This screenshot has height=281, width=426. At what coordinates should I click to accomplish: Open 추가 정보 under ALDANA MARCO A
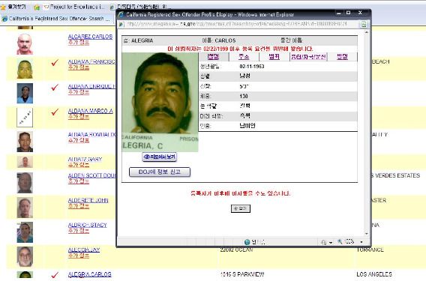pyautogui.click(x=79, y=117)
